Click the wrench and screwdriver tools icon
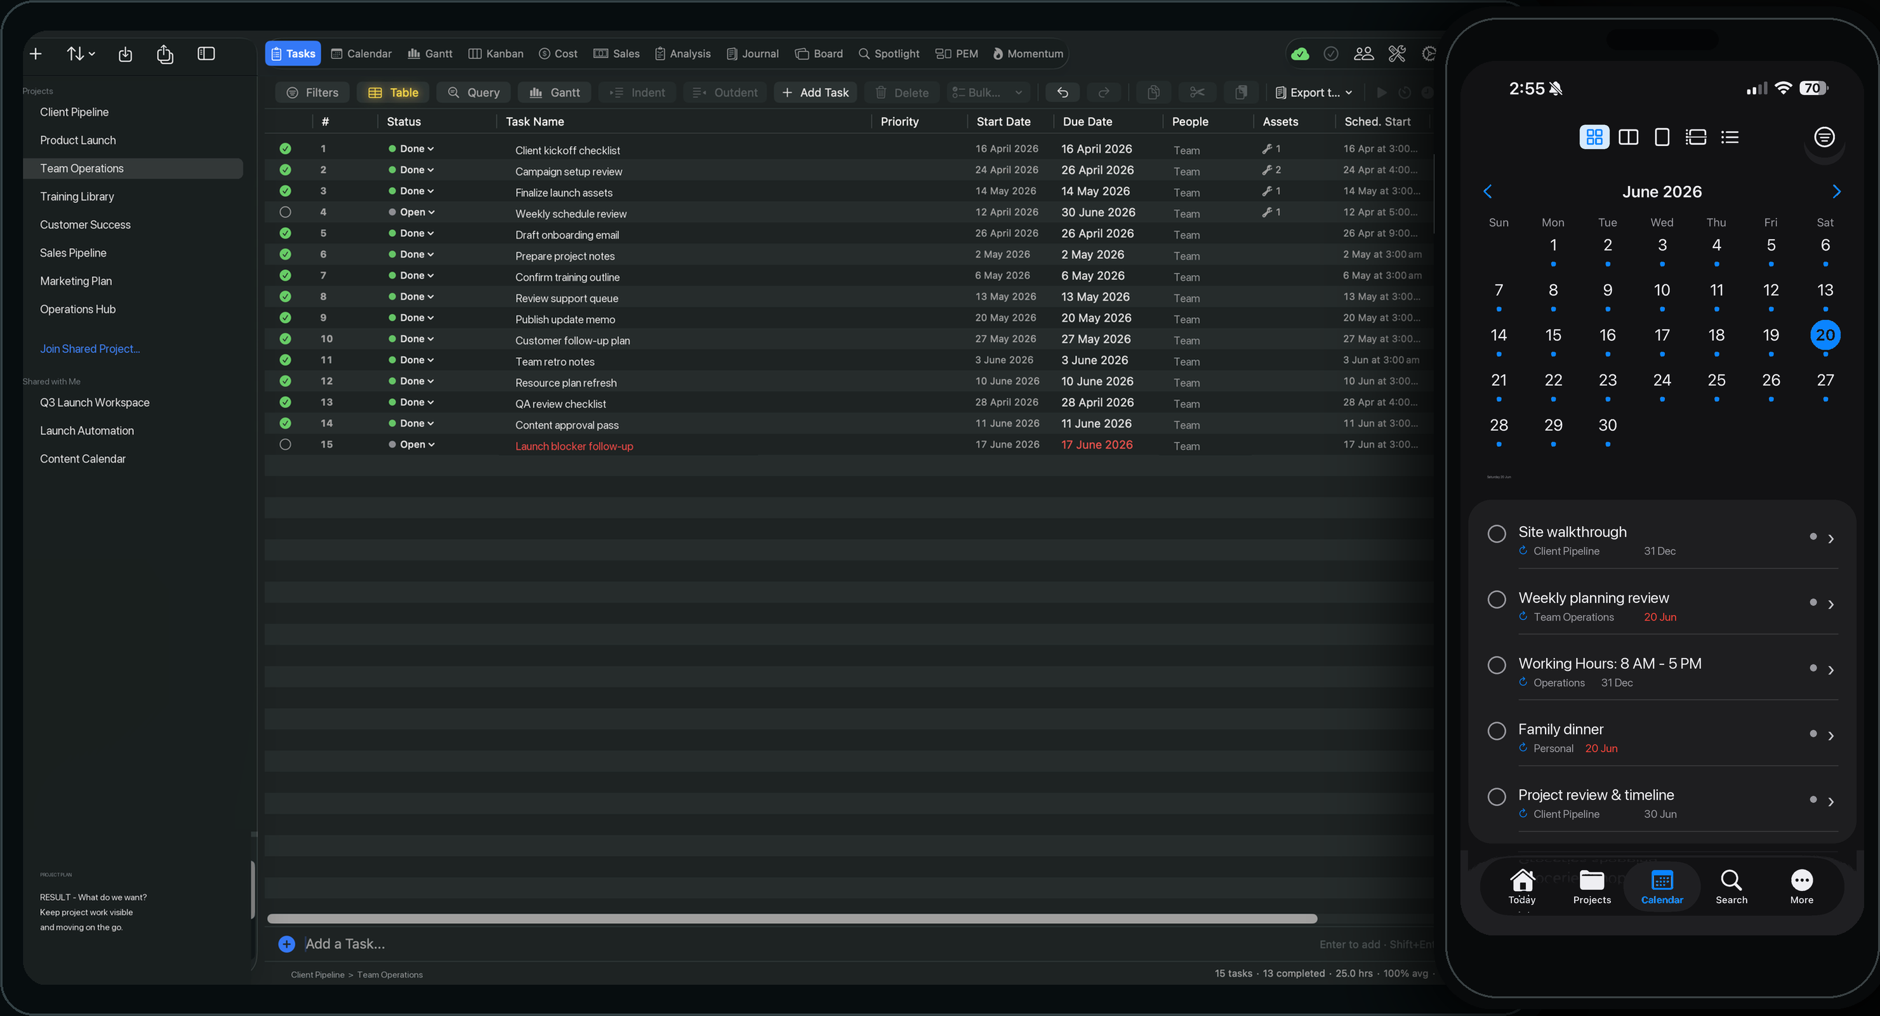Screen dimensions: 1880x1016 coord(1397,54)
